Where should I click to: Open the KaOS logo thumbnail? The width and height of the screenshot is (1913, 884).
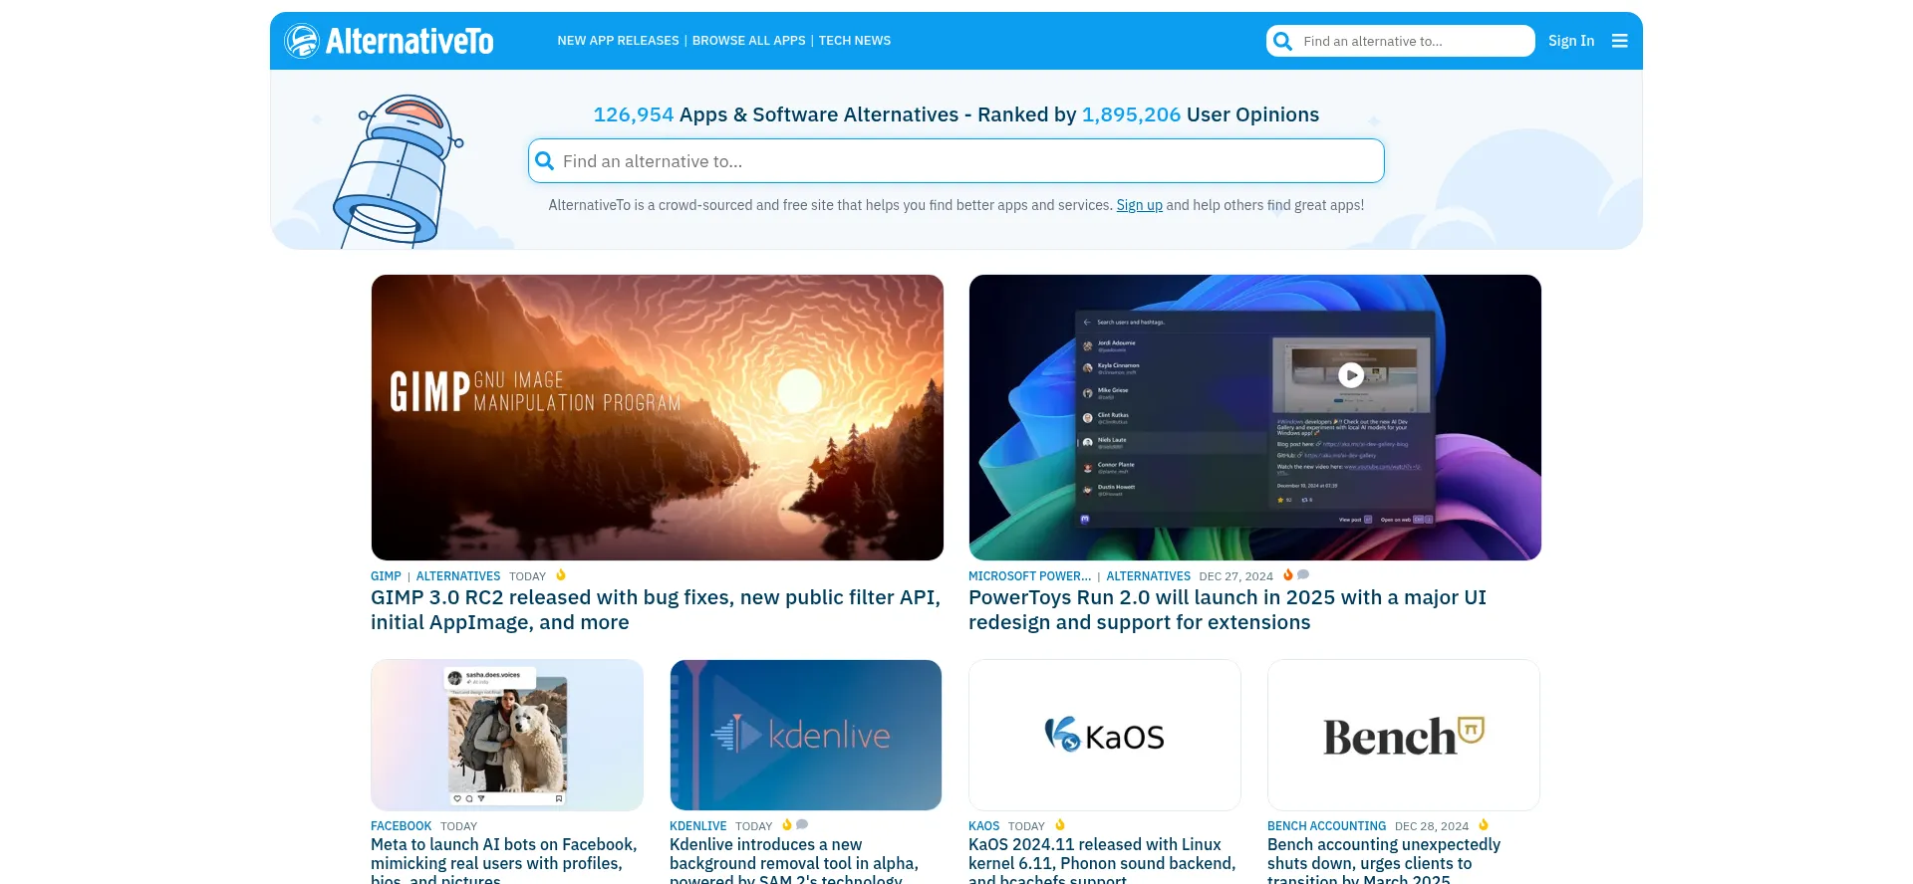1105,735
